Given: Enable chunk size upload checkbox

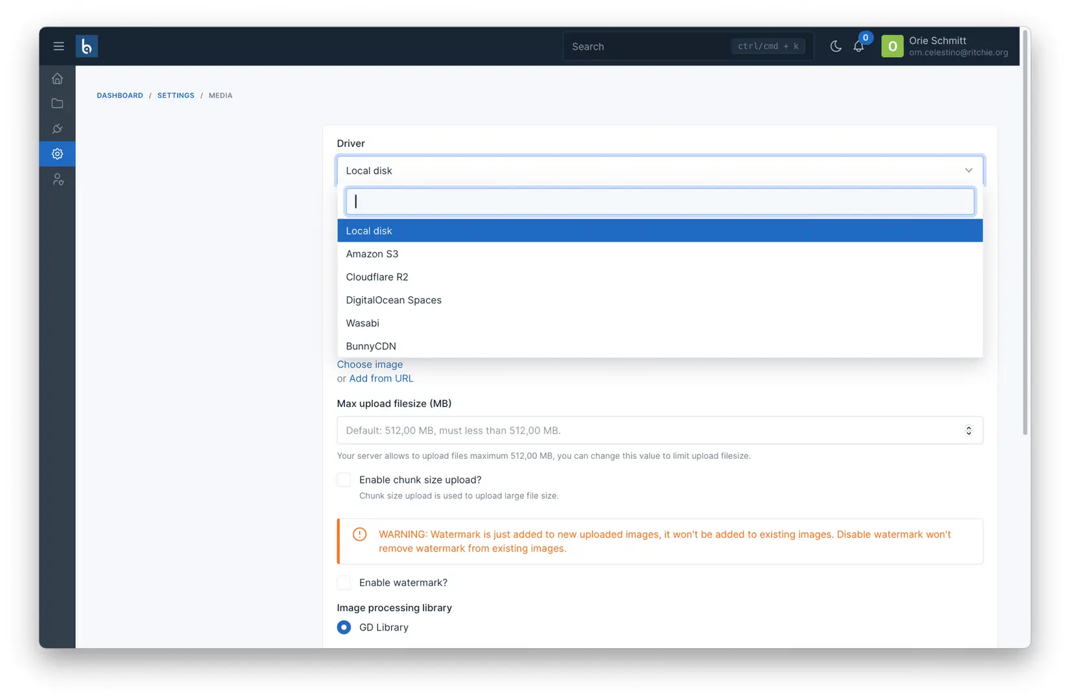Looking at the screenshot, I should coord(344,480).
